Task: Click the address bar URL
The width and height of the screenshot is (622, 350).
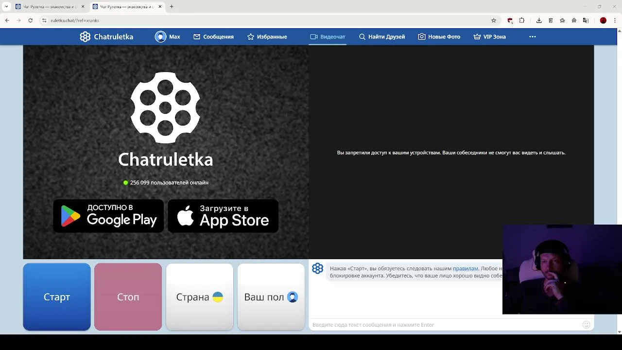Action: click(75, 20)
